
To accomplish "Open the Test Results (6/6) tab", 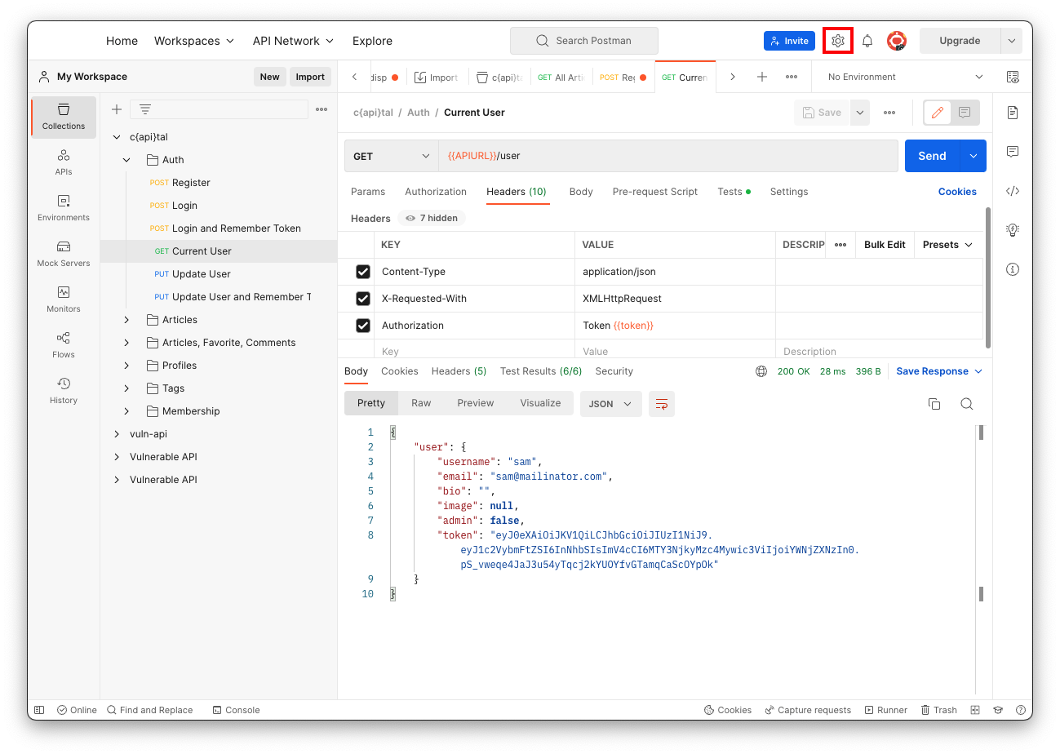I will point(541,371).
